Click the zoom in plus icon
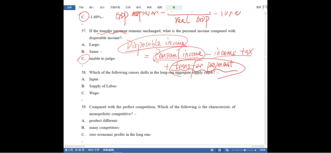 [256, 150]
